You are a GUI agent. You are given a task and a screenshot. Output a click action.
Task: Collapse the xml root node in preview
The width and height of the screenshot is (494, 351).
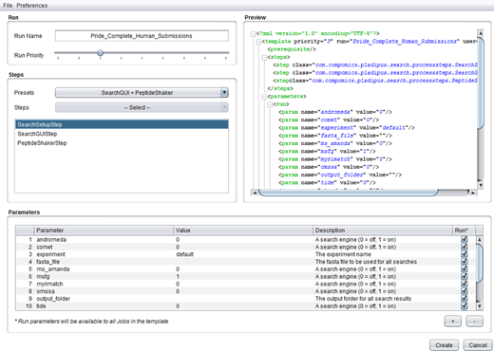pos(254,34)
